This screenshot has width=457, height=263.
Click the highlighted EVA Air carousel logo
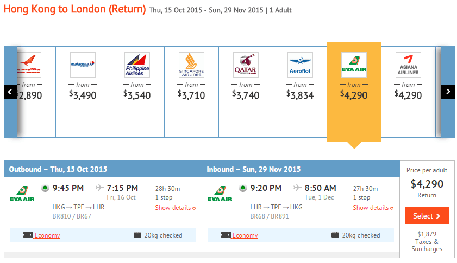[x=354, y=65]
